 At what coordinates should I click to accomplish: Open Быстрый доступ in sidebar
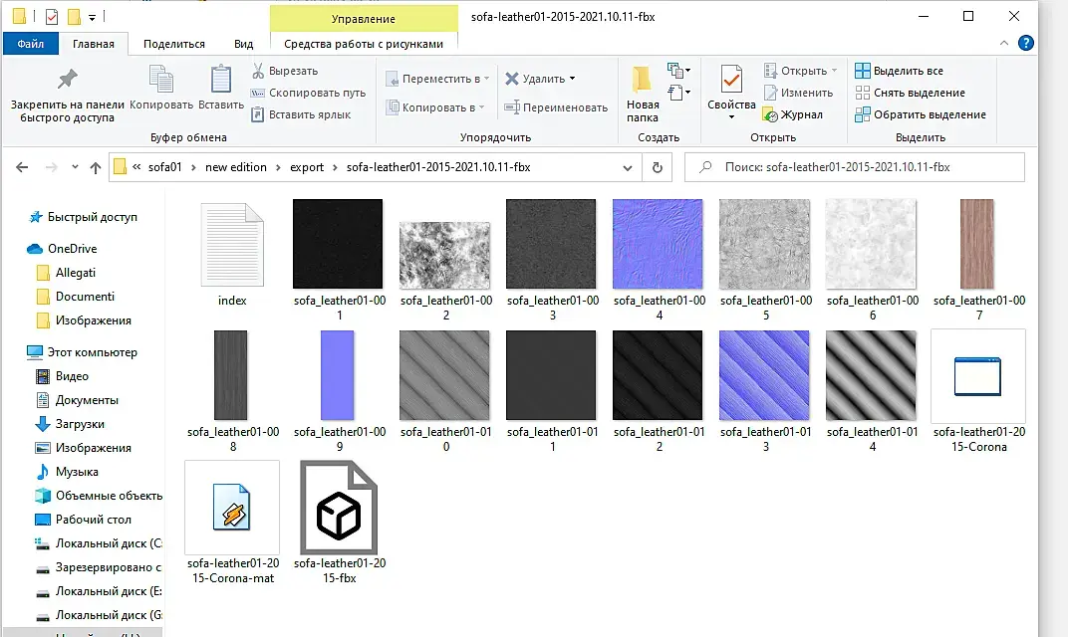click(x=83, y=217)
